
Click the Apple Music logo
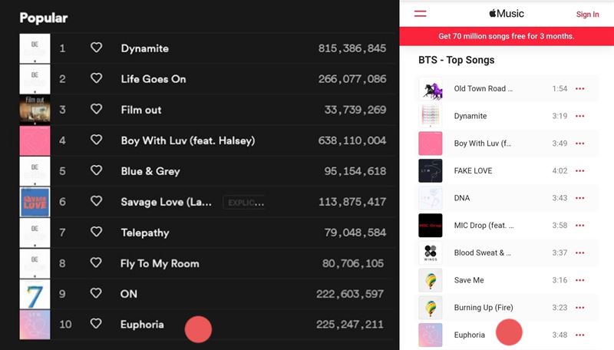pyautogui.click(x=507, y=14)
